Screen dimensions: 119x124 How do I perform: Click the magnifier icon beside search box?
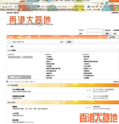[x=9, y=42]
